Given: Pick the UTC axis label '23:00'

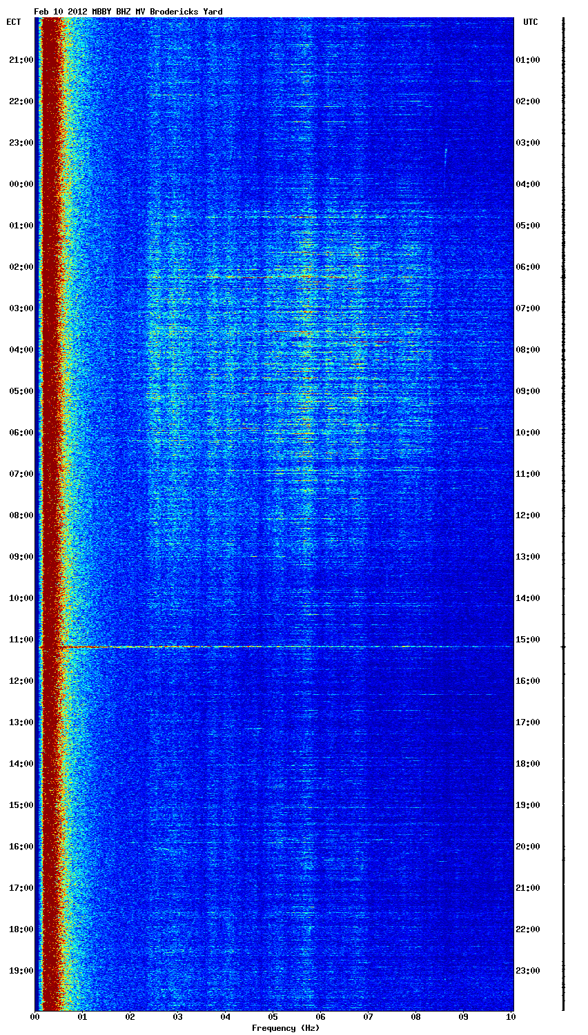Looking at the screenshot, I should point(528,971).
